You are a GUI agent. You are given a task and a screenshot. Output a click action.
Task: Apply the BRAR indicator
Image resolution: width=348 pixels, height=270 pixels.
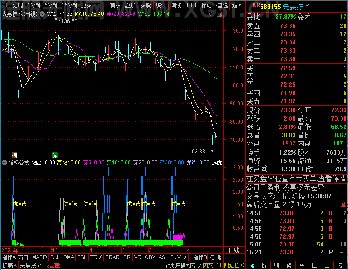(112, 257)
